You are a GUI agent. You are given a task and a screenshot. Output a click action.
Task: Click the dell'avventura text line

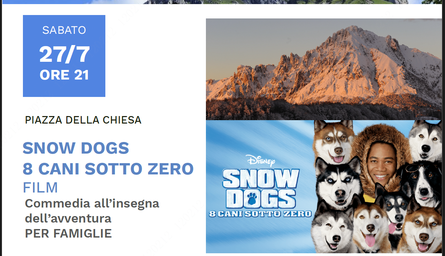[68, 218]
